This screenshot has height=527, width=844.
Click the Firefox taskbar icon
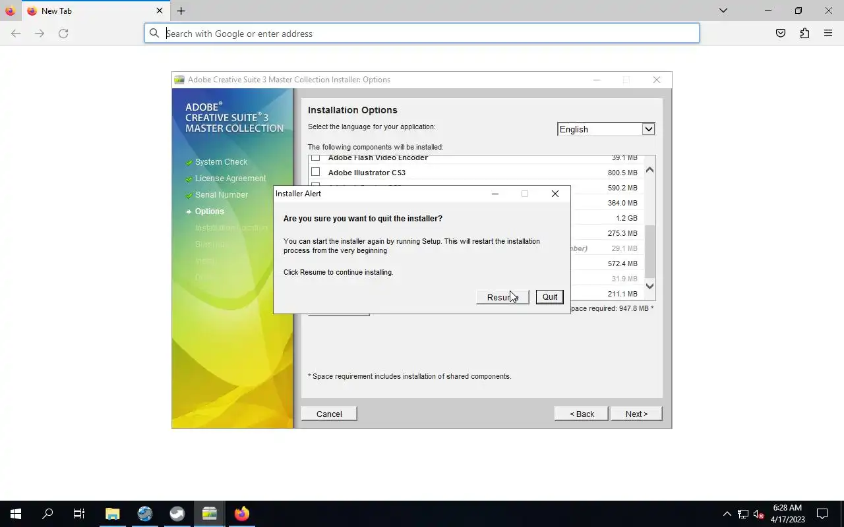click(242, 514)
